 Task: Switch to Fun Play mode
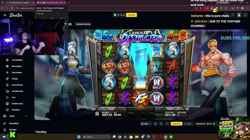point(188,124)
